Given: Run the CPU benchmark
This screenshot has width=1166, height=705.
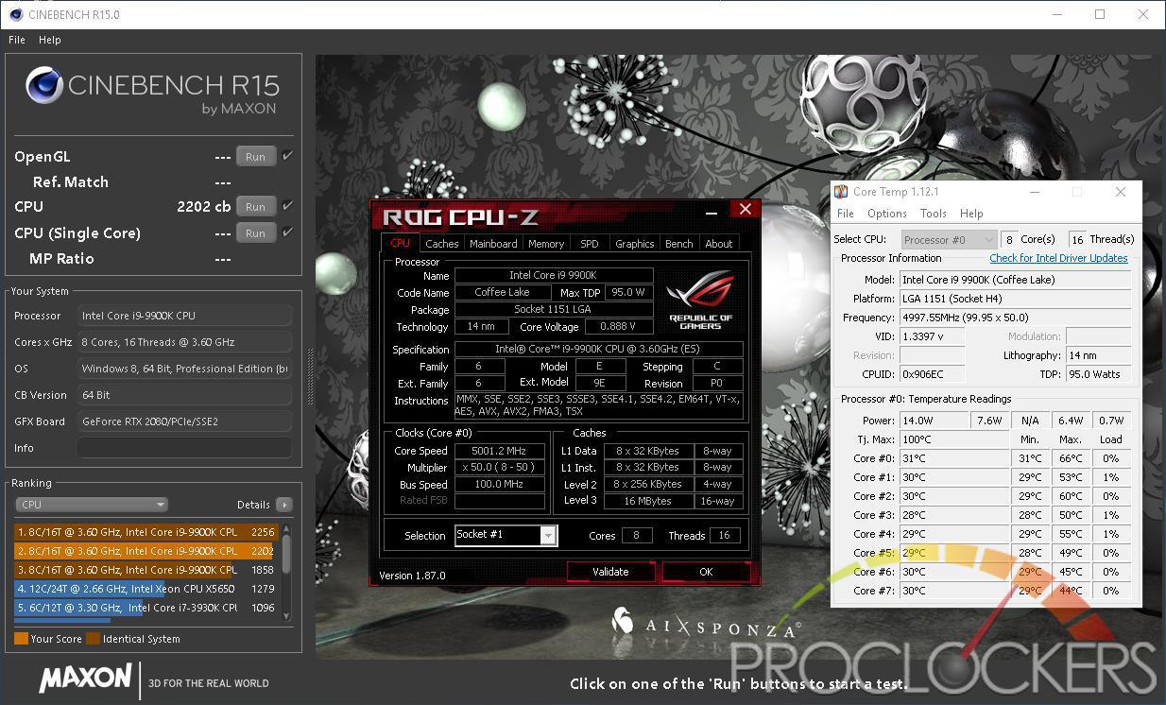Looking at the screenshot, I should [x=255, y=207].
